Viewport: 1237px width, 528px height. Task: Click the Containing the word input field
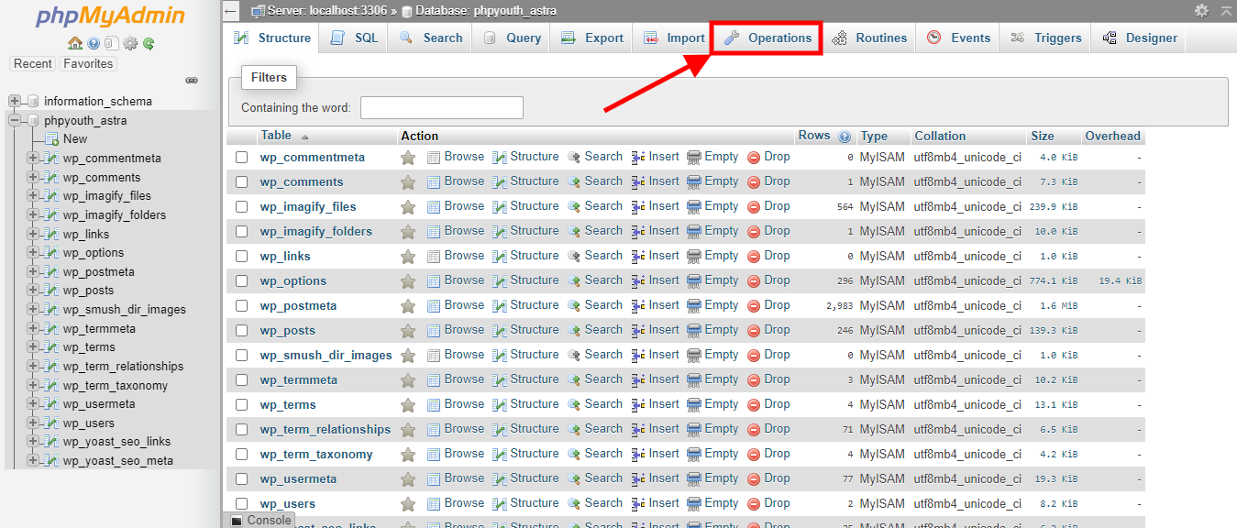click(x=442, y=108)
